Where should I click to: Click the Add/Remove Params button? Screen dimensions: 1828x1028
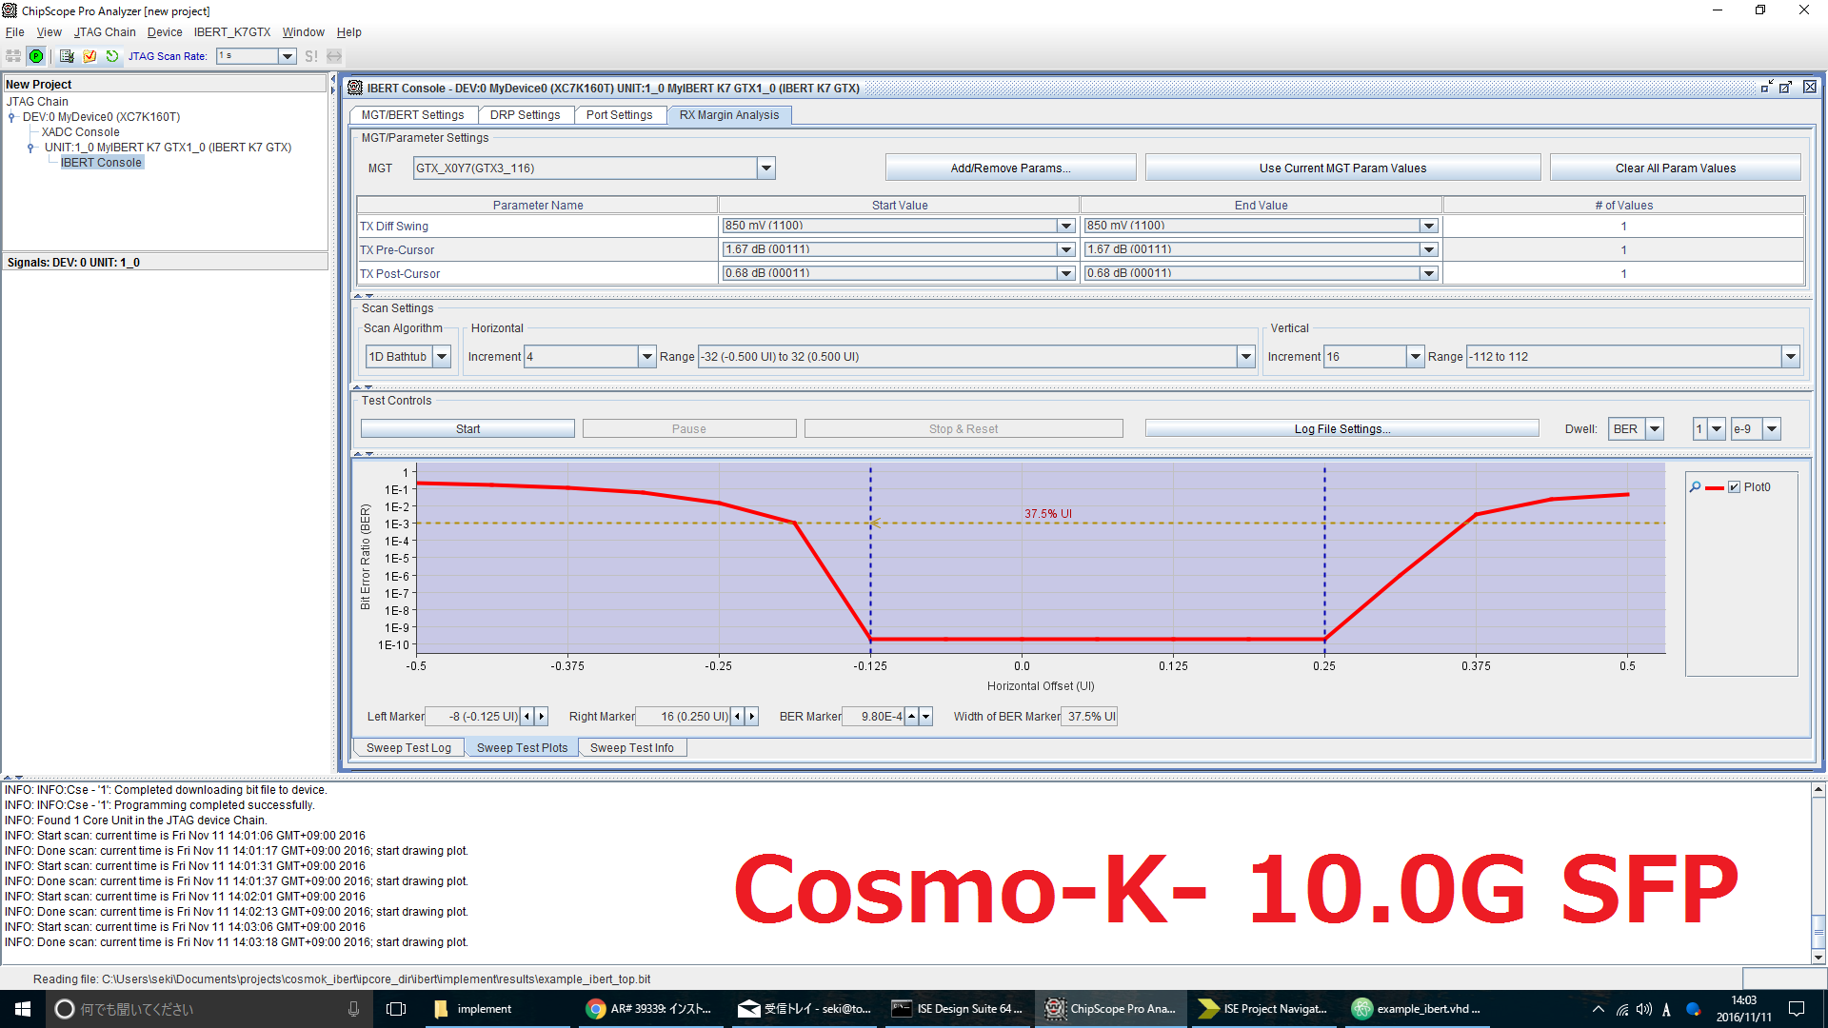click(1010, 168)
